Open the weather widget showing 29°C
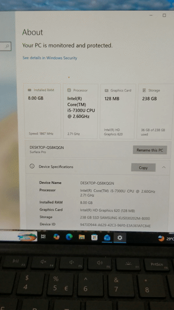 [x=166, y=238]
